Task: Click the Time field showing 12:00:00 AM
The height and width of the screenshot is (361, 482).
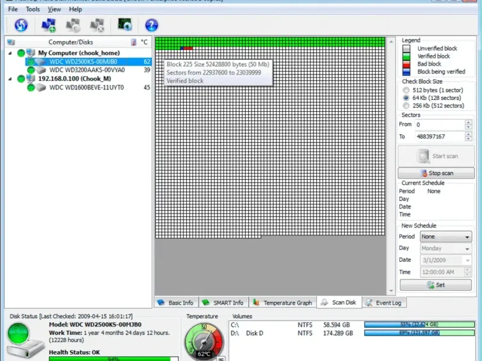Action: coord(442,272)
